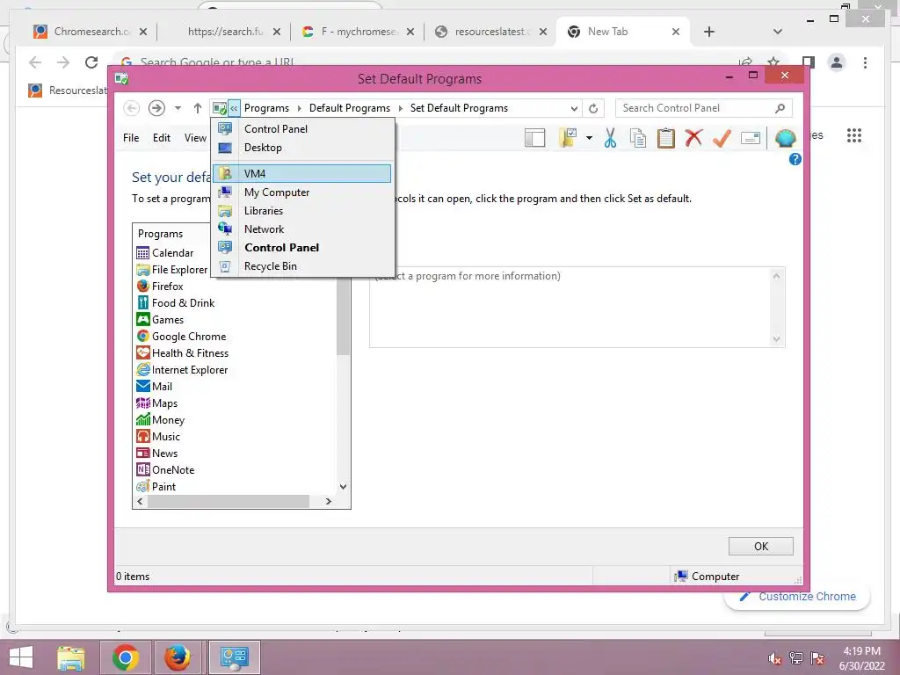The image size is (900, 675).
Task: Click the Google apps grid icon
Action: tap(853, 135)
